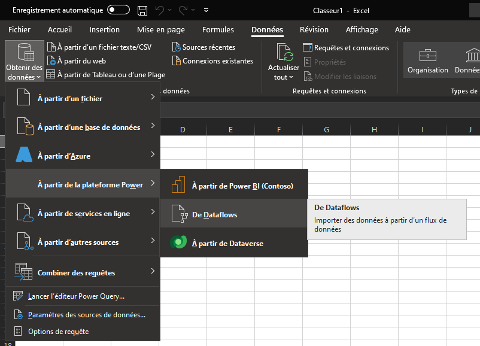Select the De Dataflows entry
The height and width of the screenshot is (346, 480).
tap(234, 214)
